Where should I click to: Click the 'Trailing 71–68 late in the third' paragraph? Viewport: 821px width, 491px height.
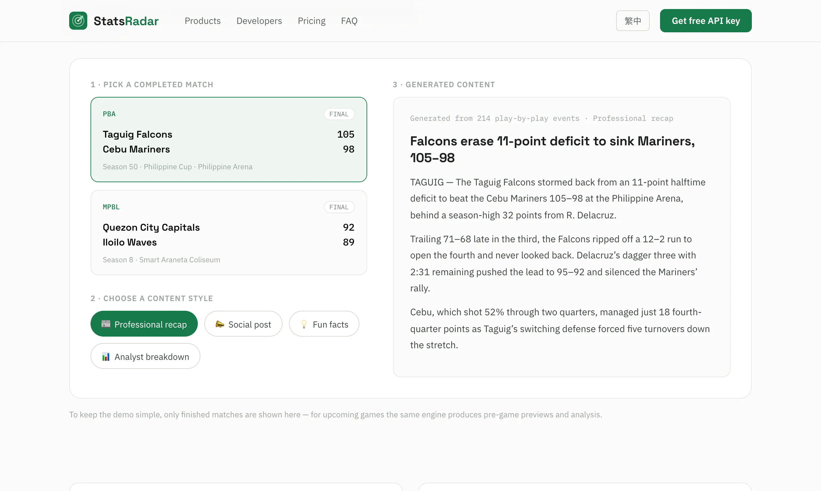tap(554, 264)
